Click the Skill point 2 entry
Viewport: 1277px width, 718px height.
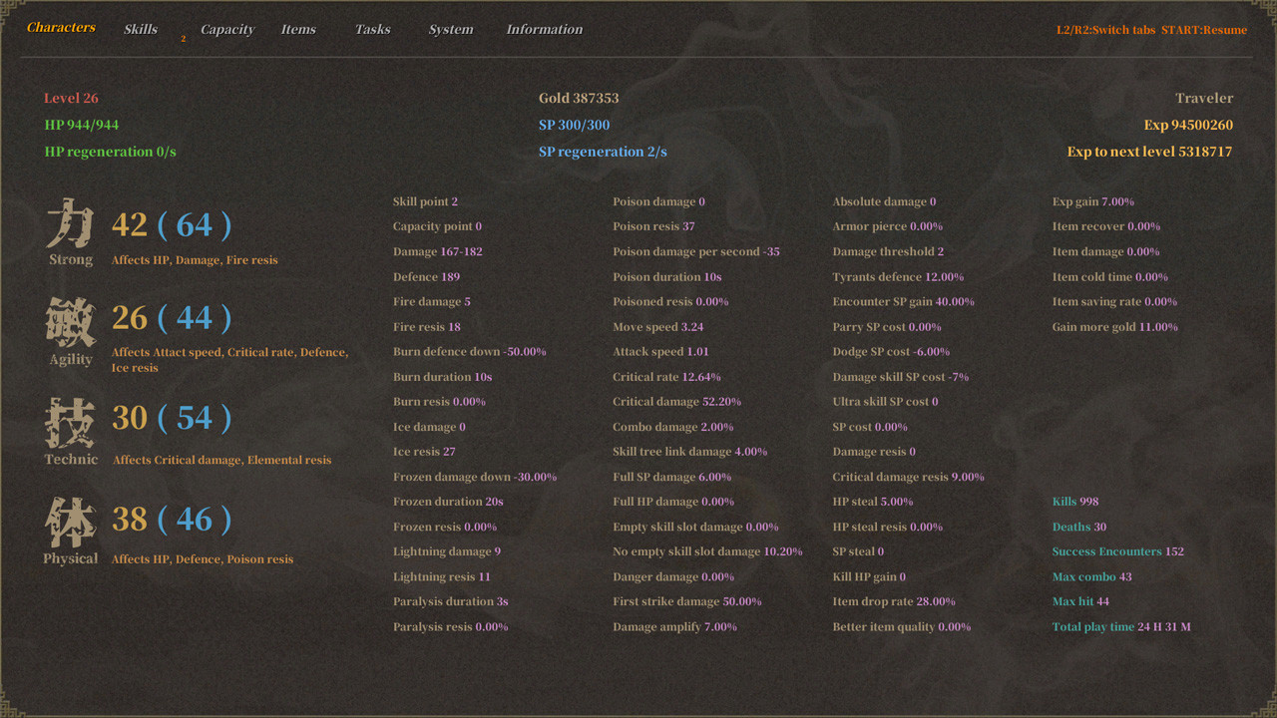pyautogui.click(x=425, y=201)
